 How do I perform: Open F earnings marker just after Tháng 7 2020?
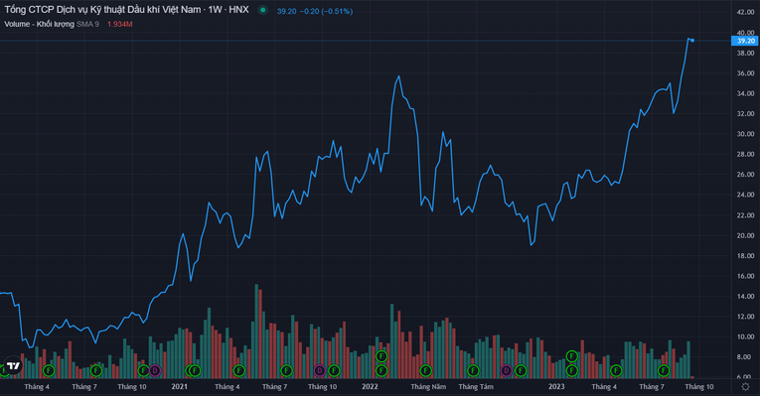96,371
